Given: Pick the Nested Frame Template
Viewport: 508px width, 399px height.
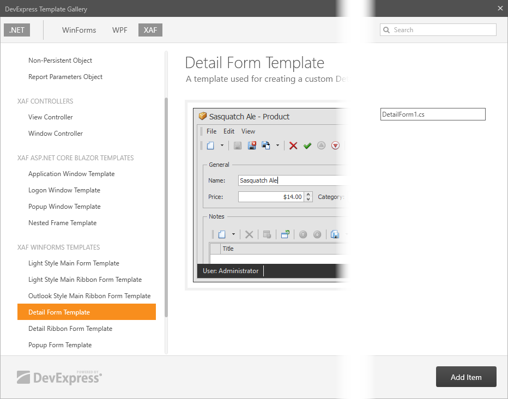Looking at the screenshot, I should [x=63, y=223].
